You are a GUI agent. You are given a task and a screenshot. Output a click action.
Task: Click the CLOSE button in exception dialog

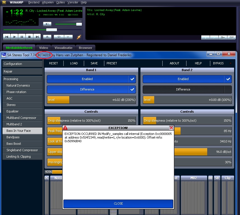click(x=118, y=204)
